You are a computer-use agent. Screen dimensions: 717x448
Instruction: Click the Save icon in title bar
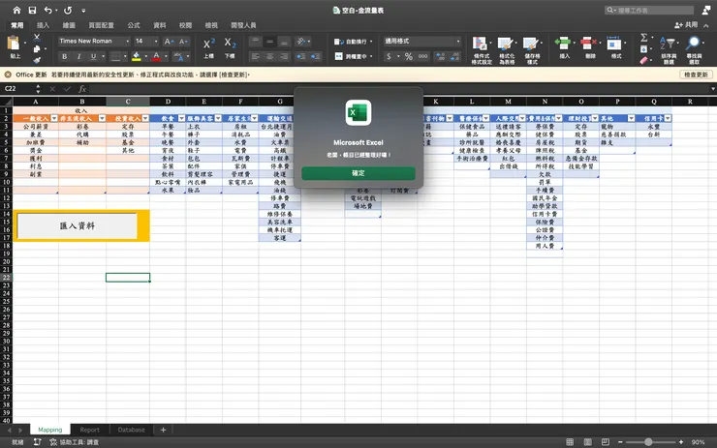click(32, 10)
